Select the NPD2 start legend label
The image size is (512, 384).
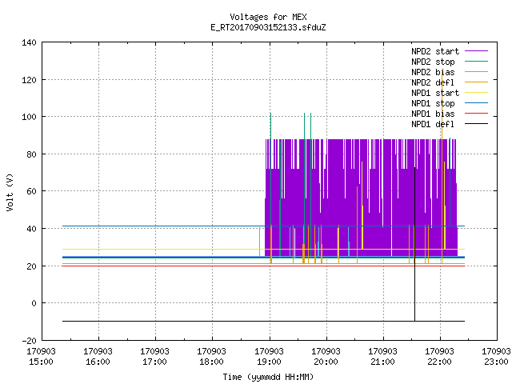click(435, 51)
